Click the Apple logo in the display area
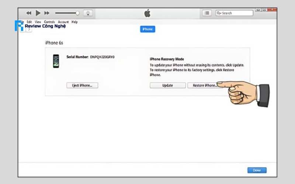295x184 pixels. (x=147, y=13)
